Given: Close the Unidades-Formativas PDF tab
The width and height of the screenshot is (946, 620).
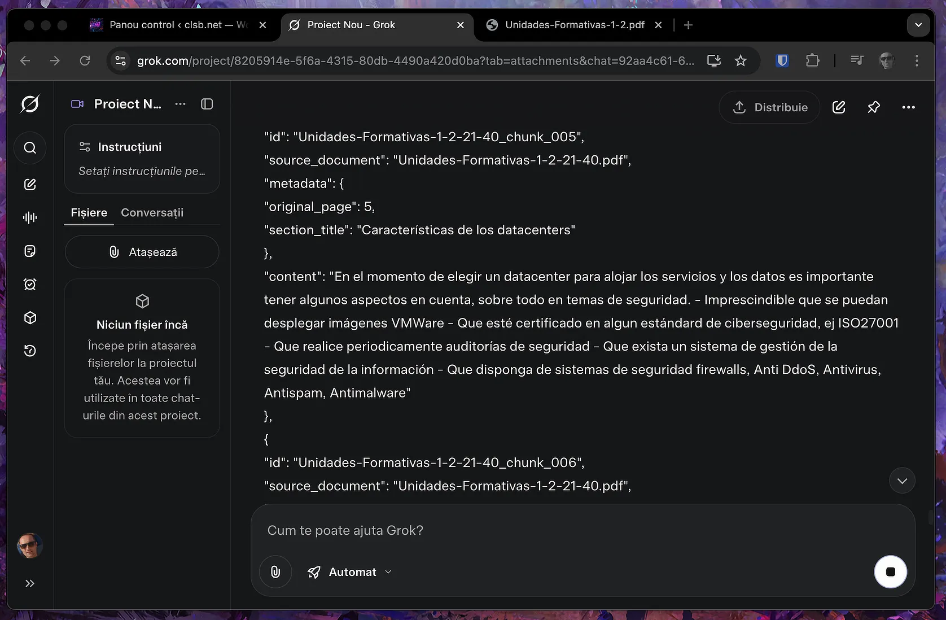Looking at the screenshot, I should click(658, 25).
